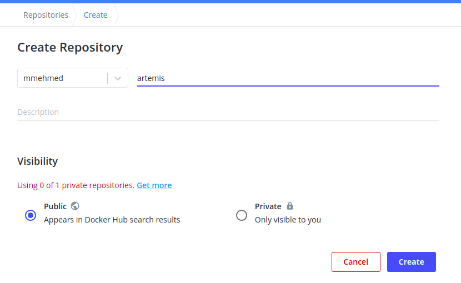The width and height of the screenshot is (461, 283).
Task: Focus the repository name field containing artemis
Action: pyautogui.click(x=288, y=78)
